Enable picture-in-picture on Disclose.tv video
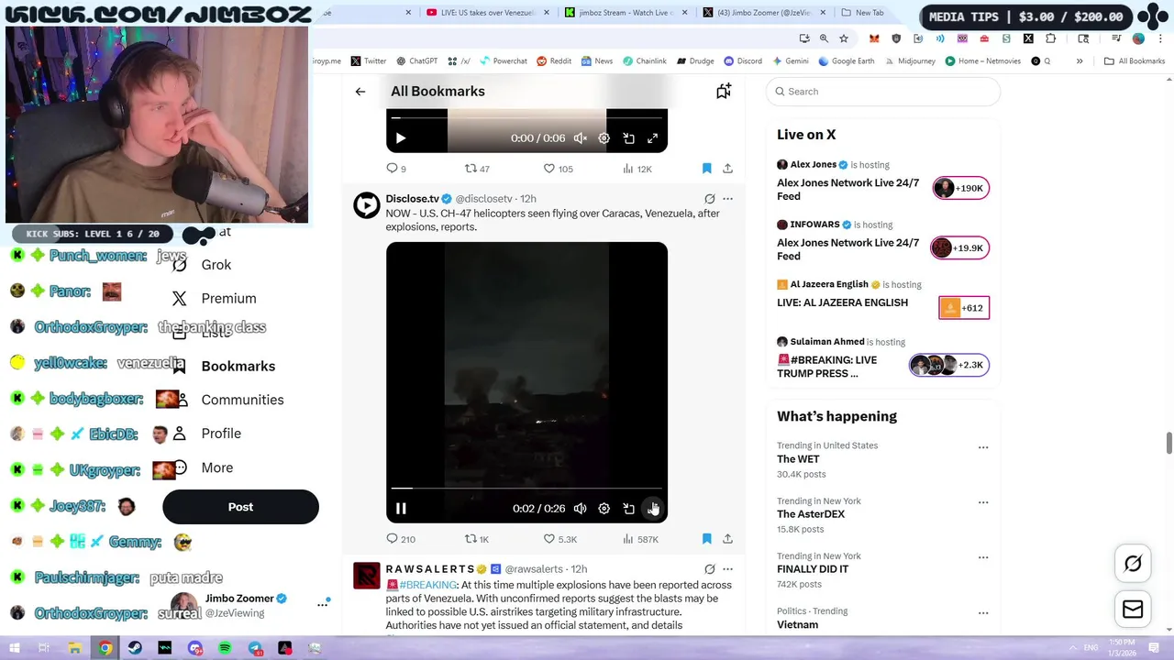 (629, 509)
